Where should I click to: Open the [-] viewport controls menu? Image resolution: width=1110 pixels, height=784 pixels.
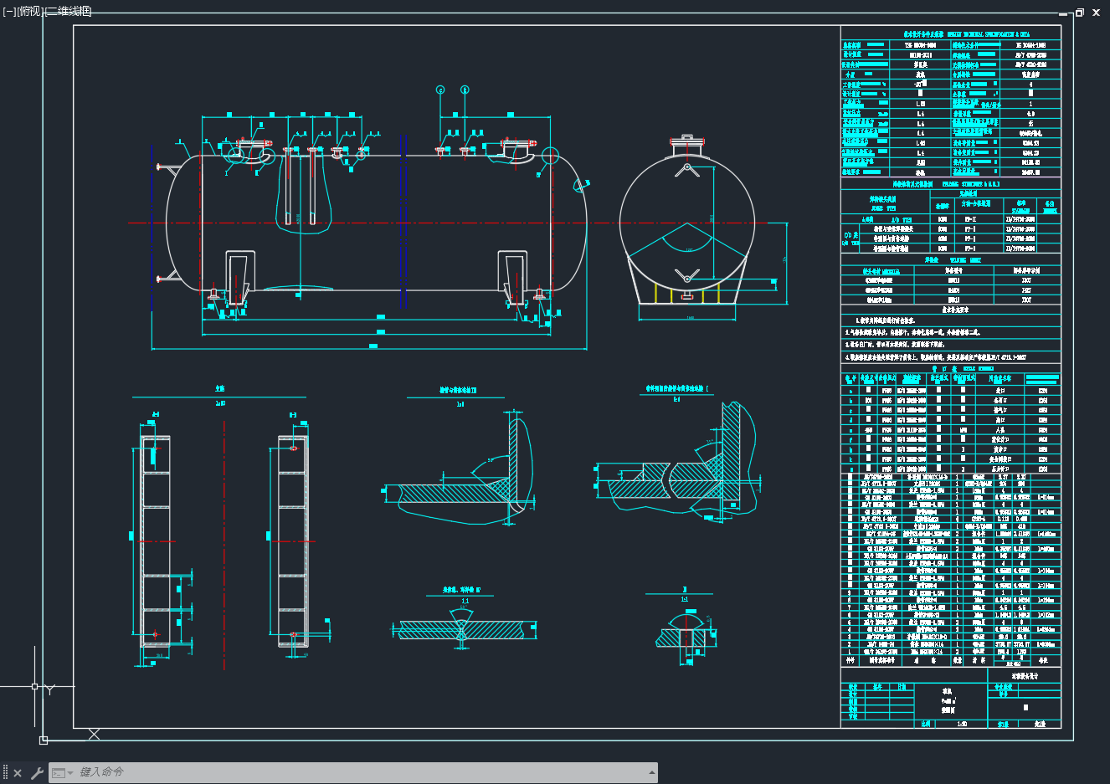click(9, 11)
